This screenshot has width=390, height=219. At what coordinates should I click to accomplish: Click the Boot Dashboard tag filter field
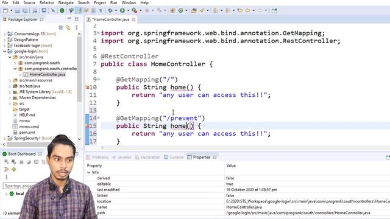tap(19, 186)
